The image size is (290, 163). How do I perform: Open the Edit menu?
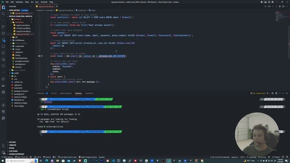12,2
